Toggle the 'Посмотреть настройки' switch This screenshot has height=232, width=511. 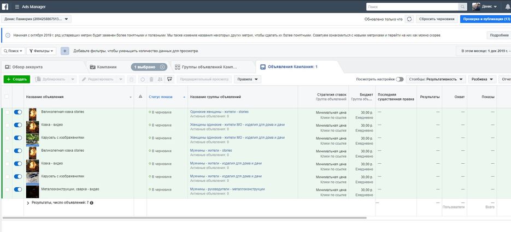coord(400,79)
